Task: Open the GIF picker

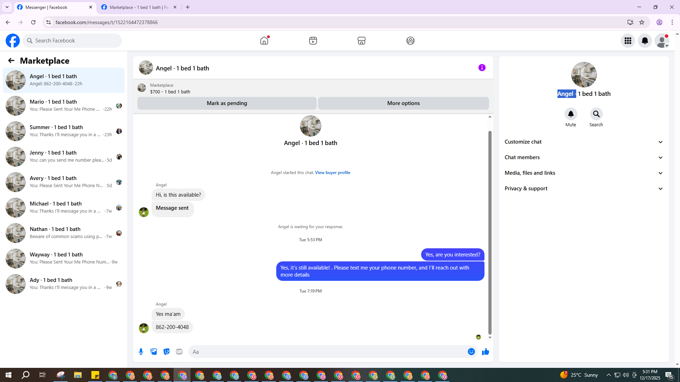Action: click(x=179, y=352)
